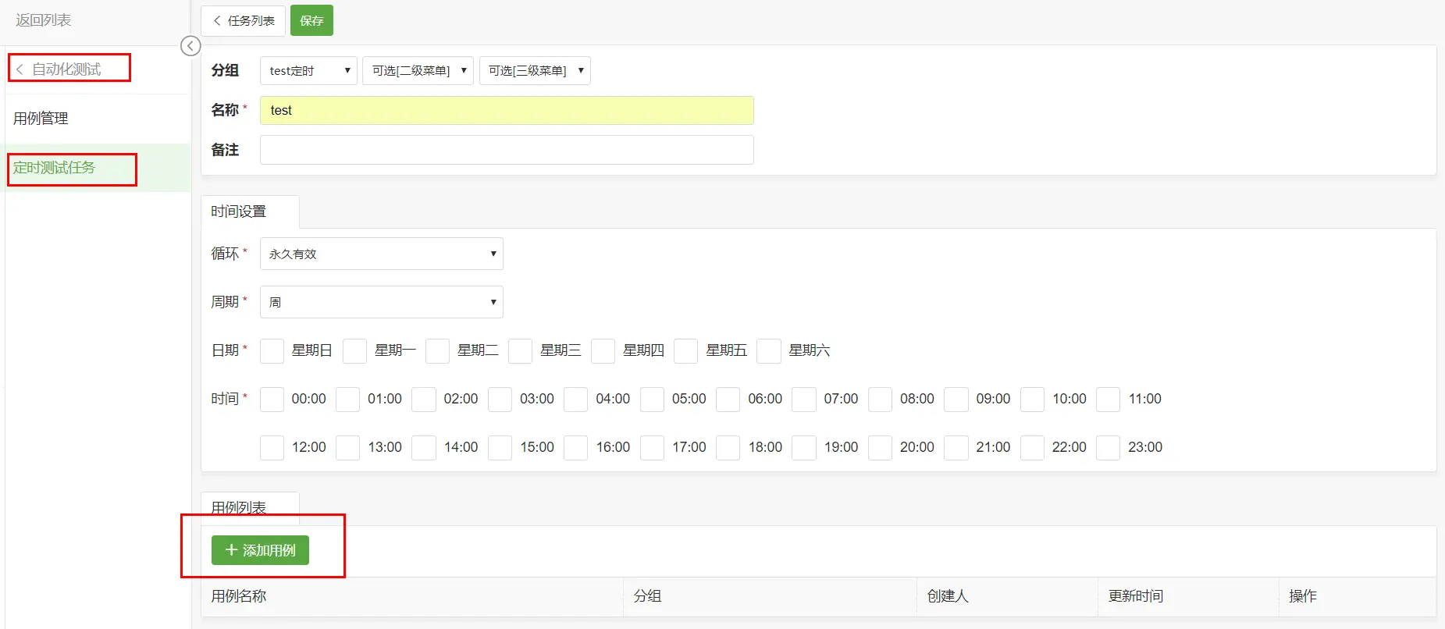This screenshot has height=629, width=1445.
Task: Tick the 23:00 time checkbox
Action: coord(1109,448)
